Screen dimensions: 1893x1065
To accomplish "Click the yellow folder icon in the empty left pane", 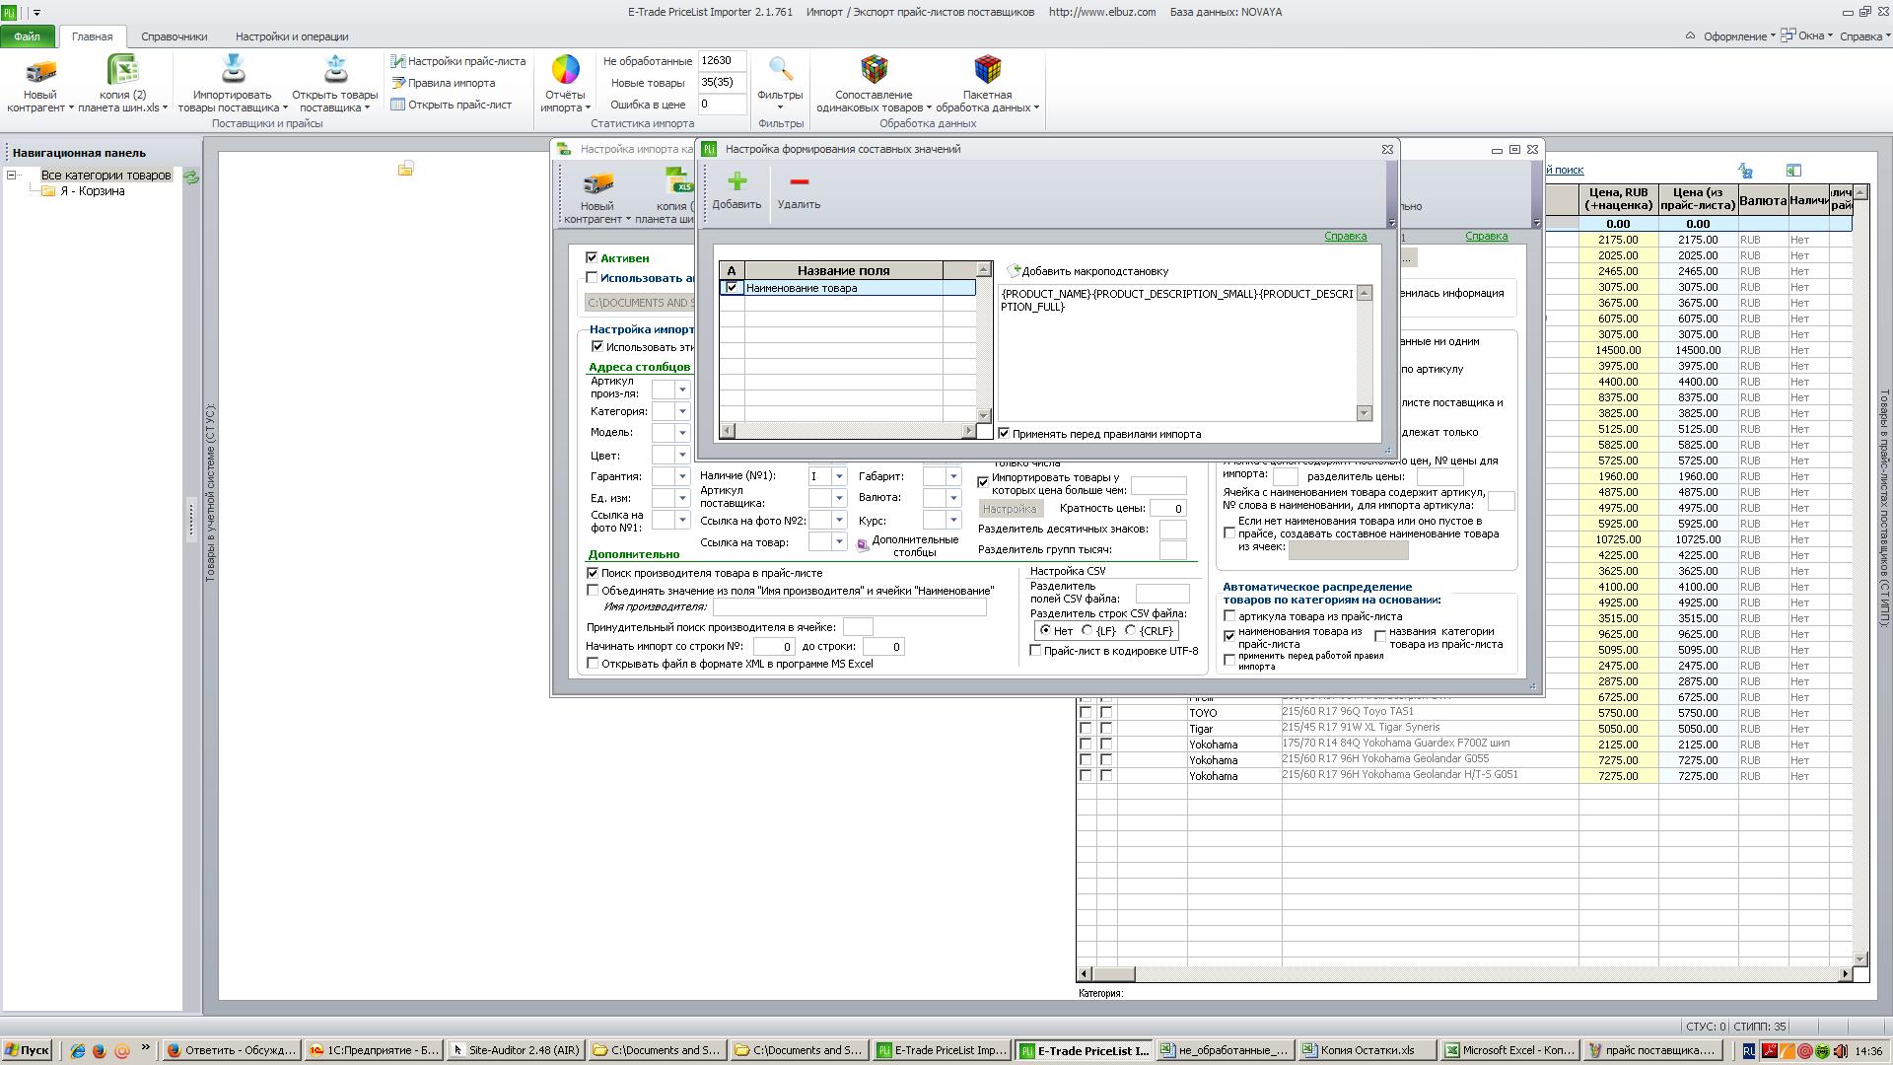I will (x=405, y=170).
